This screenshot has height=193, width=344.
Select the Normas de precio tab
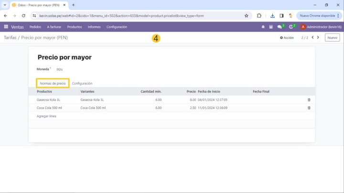[x=53, y=83]
